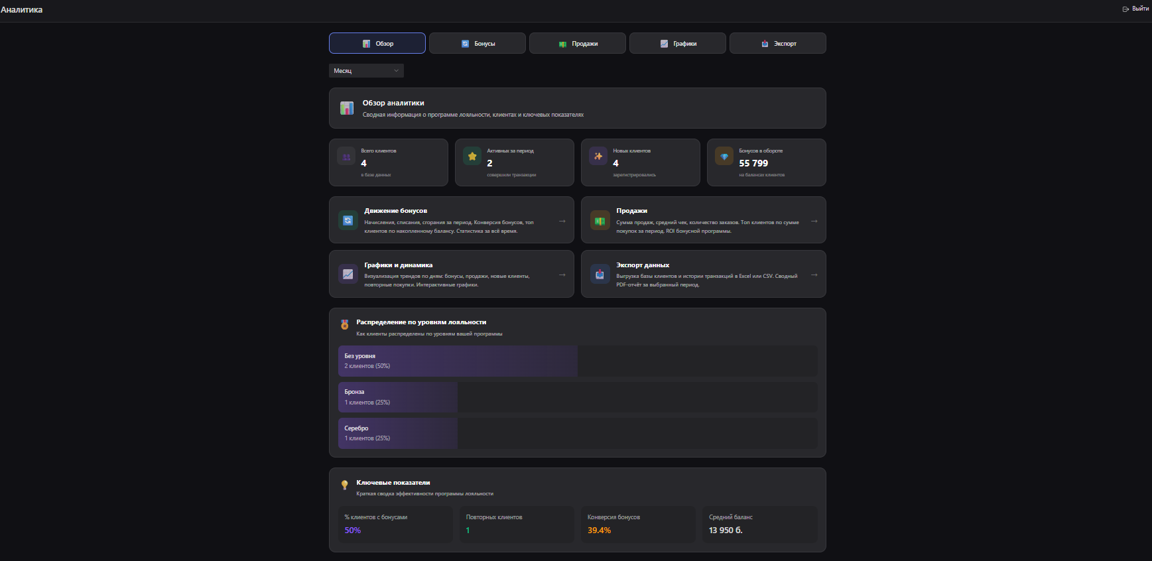This screenshot has width=1152, height=561.
Task: Open the Месяц period dropdown
Action: tap(366, 71)
